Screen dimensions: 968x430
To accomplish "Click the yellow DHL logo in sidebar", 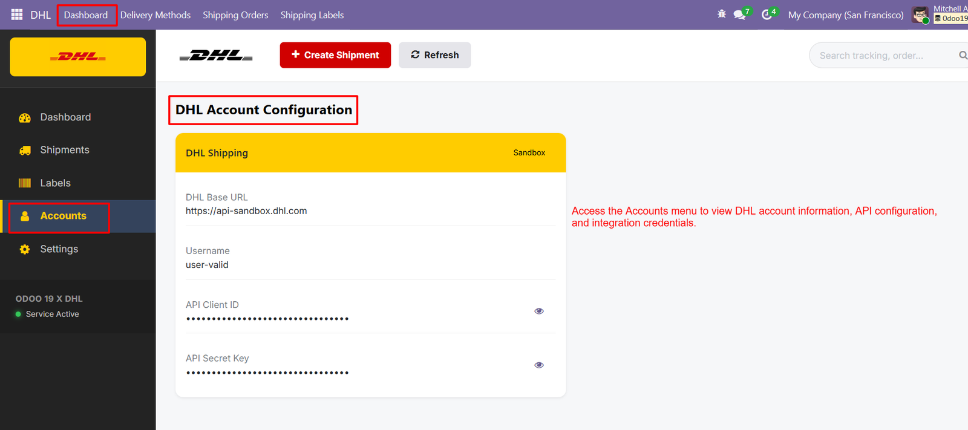I will point(78,57).
